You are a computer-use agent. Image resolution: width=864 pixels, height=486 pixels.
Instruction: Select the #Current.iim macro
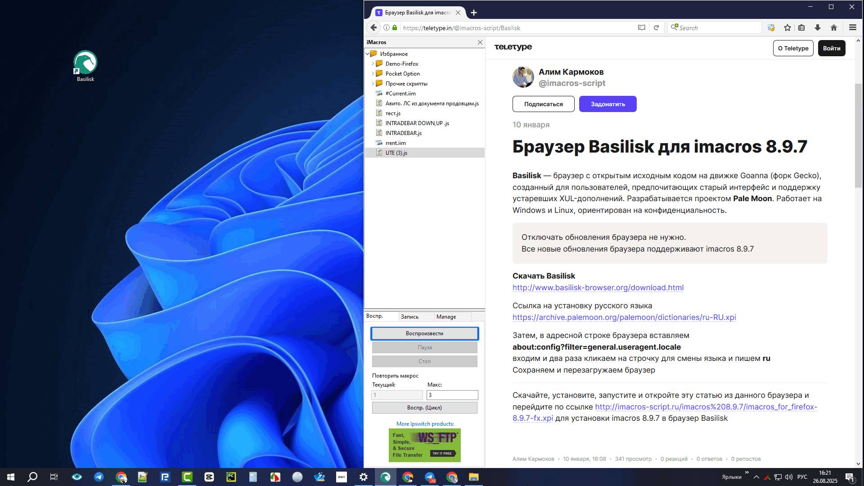tap(400, 94)
